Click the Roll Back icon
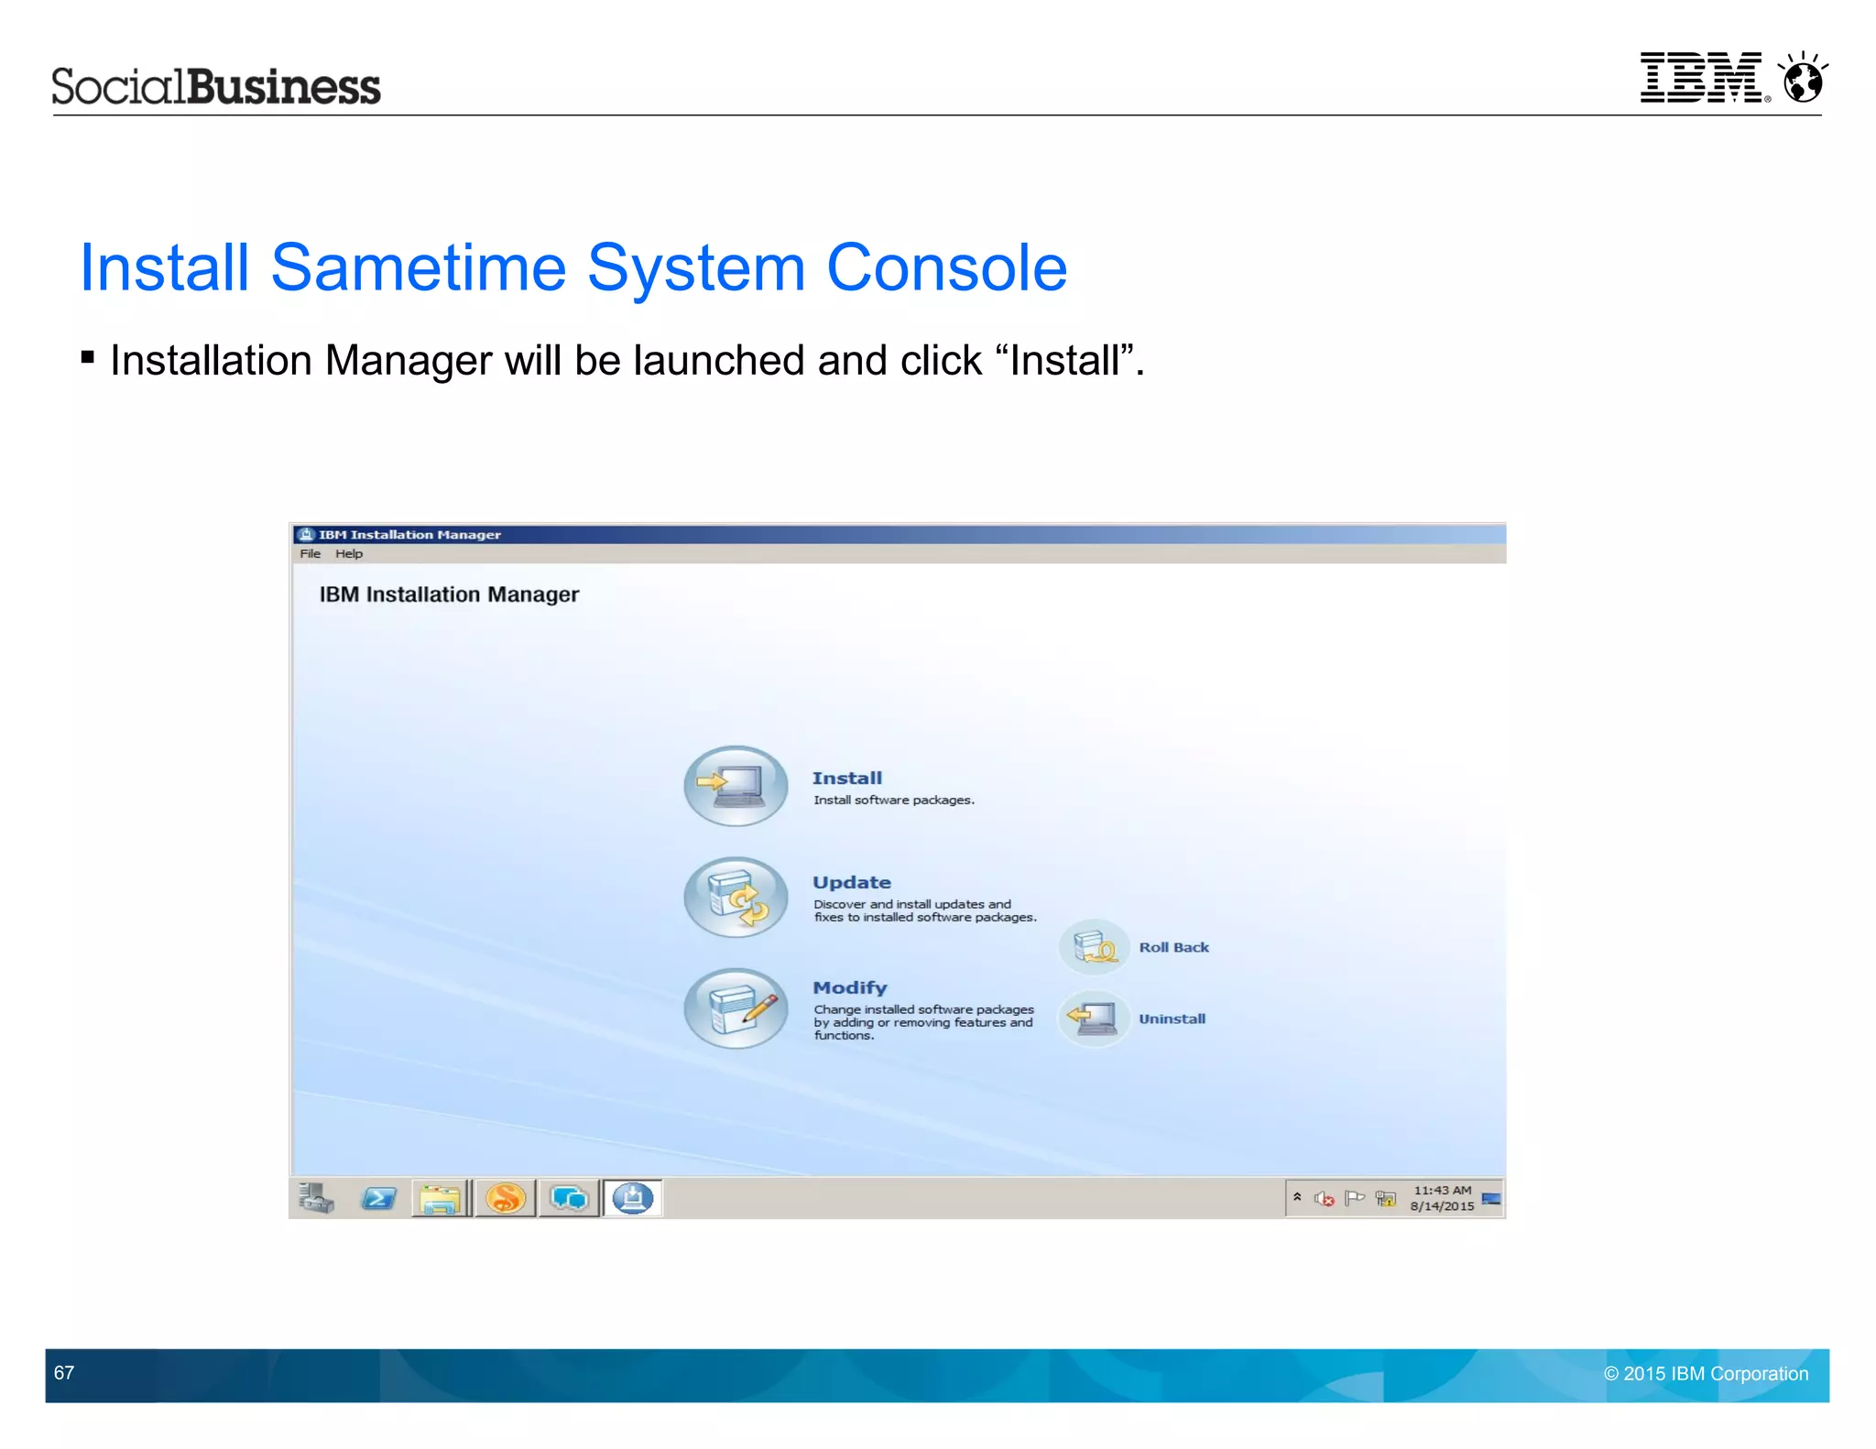The image size is (1876, 1449). (x=1094, y=947)
